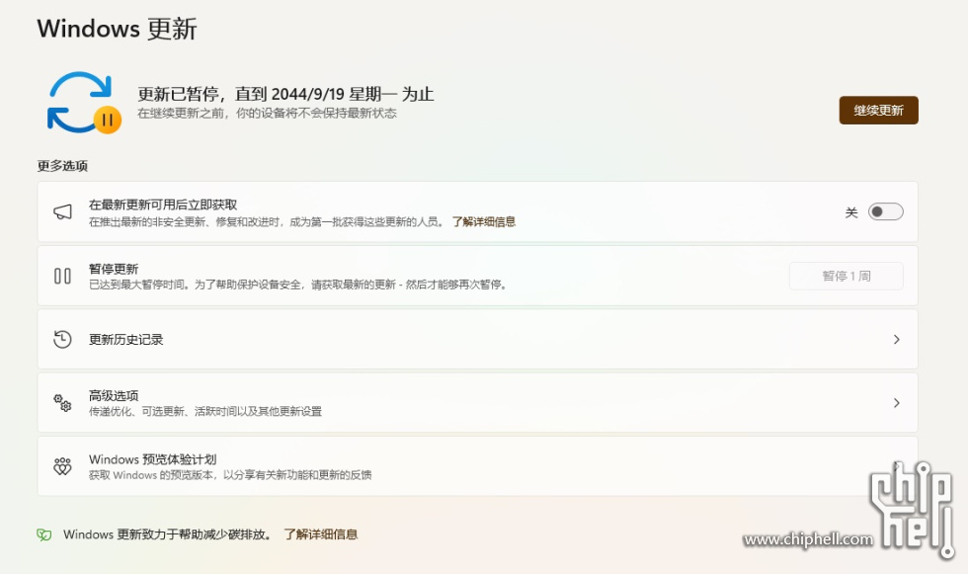Click the paused update sync status icon

84,103
